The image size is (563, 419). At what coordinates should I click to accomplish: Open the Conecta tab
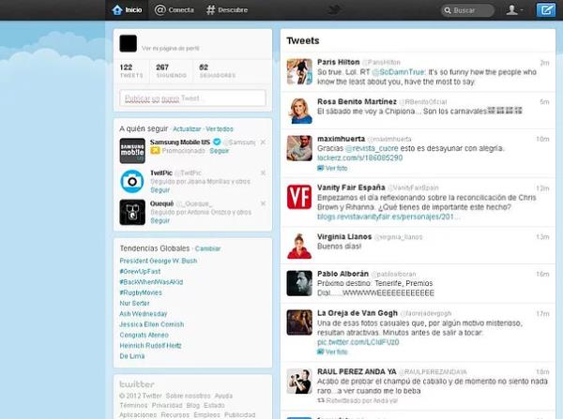175,10
